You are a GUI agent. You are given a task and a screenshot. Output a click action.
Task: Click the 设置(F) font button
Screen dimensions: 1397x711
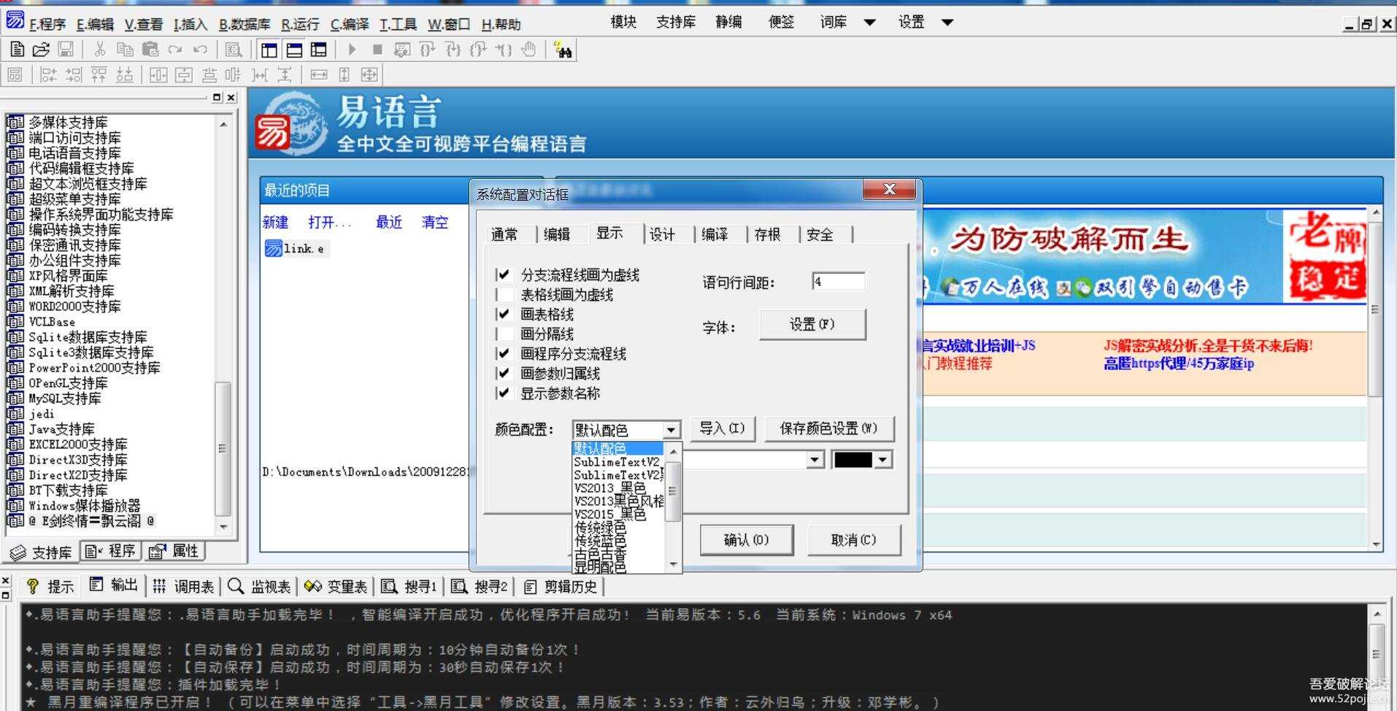coord(812,324)
